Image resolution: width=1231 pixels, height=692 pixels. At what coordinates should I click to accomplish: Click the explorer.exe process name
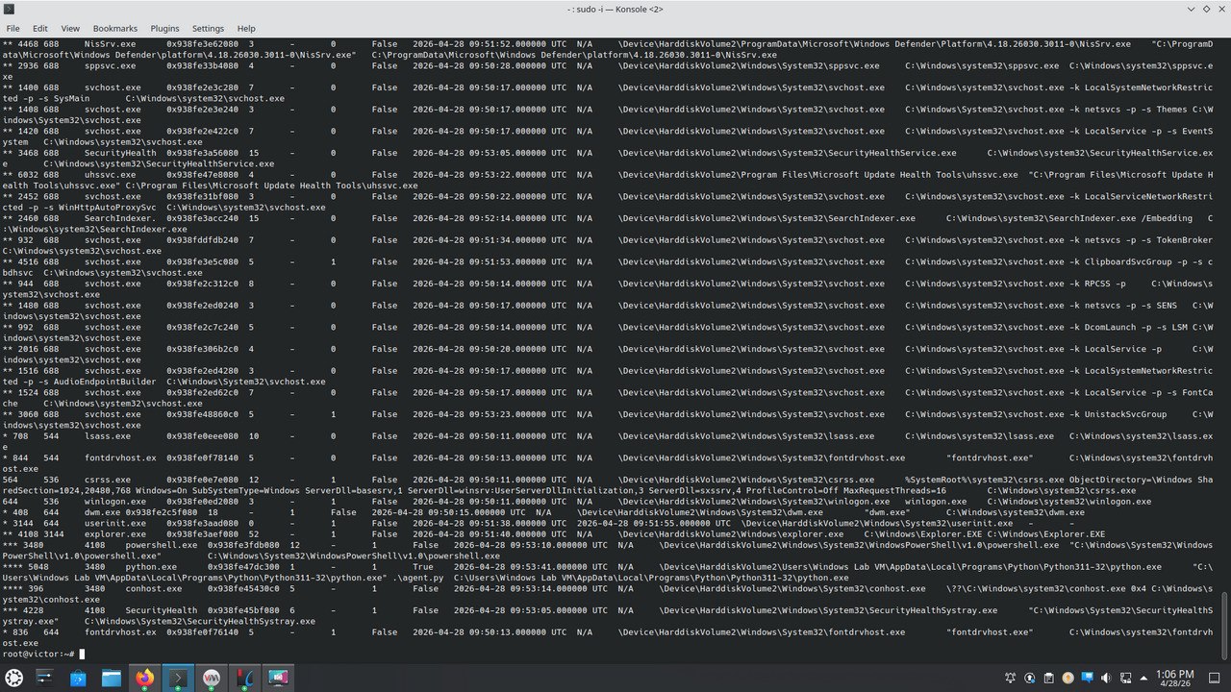(115, 534)
